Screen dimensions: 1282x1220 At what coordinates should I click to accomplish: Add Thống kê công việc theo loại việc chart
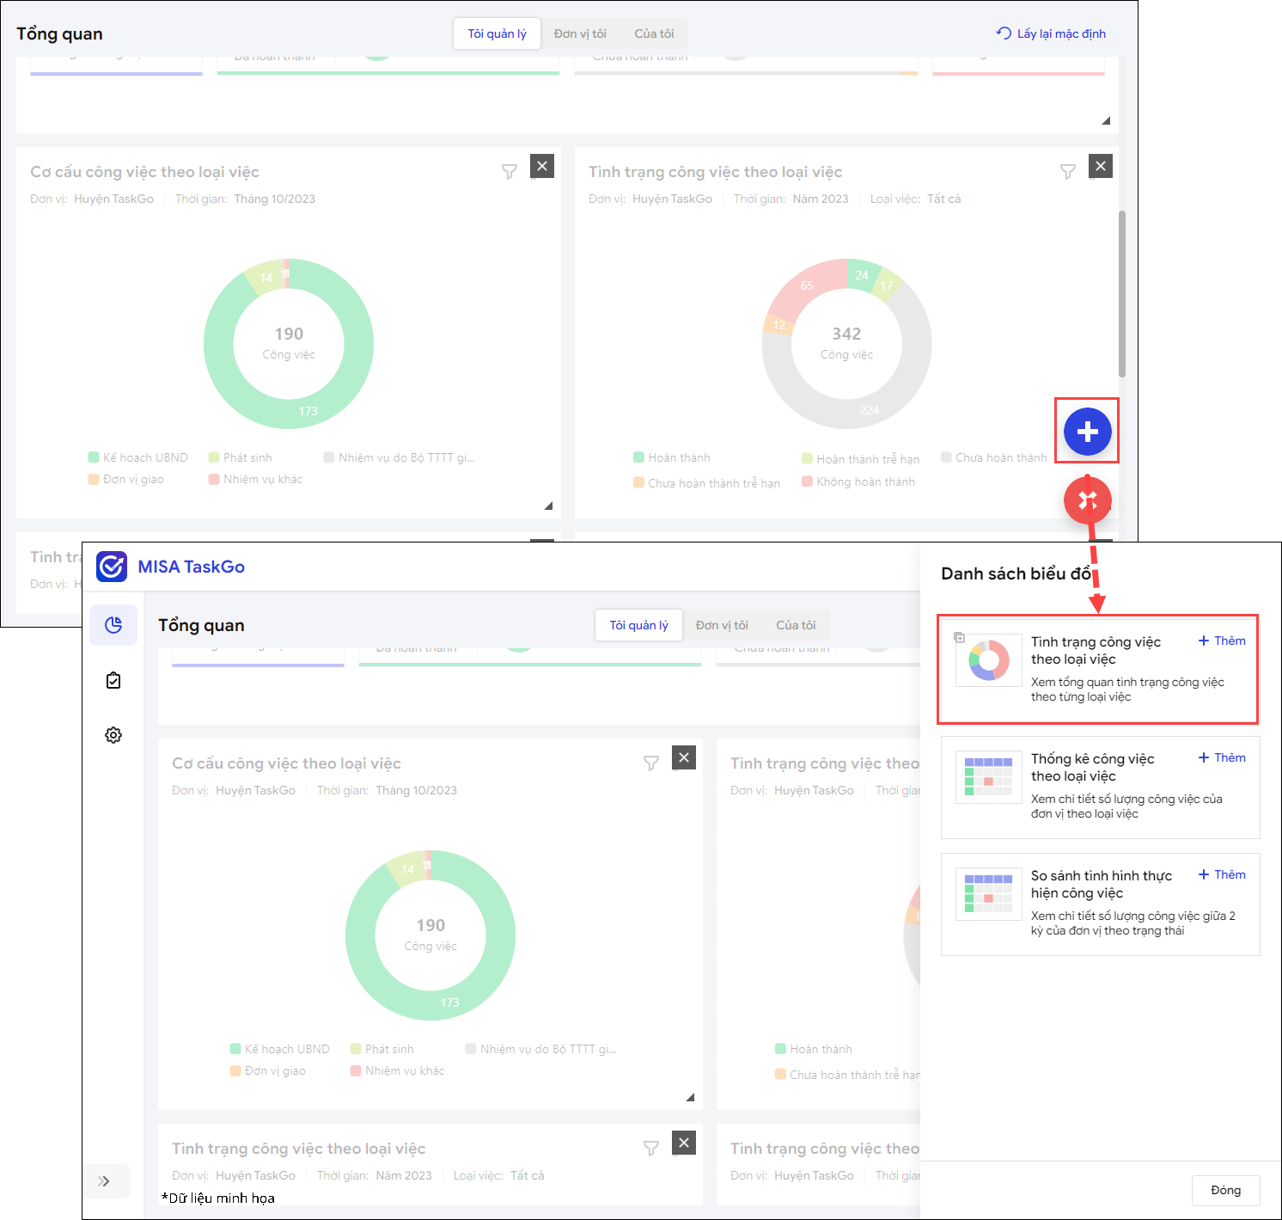coord(1222,757)
